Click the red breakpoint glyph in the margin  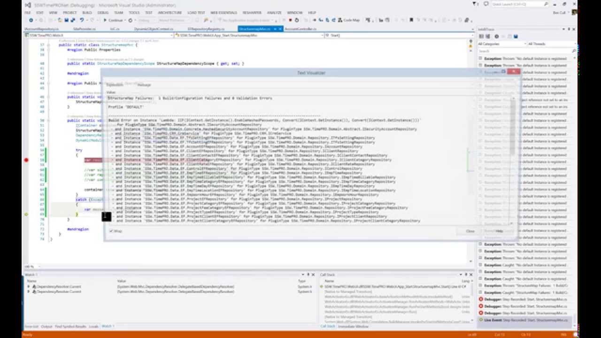(27, 160)
